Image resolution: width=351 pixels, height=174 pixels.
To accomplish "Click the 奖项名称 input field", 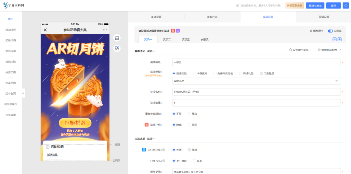I will tap(256, 92).
